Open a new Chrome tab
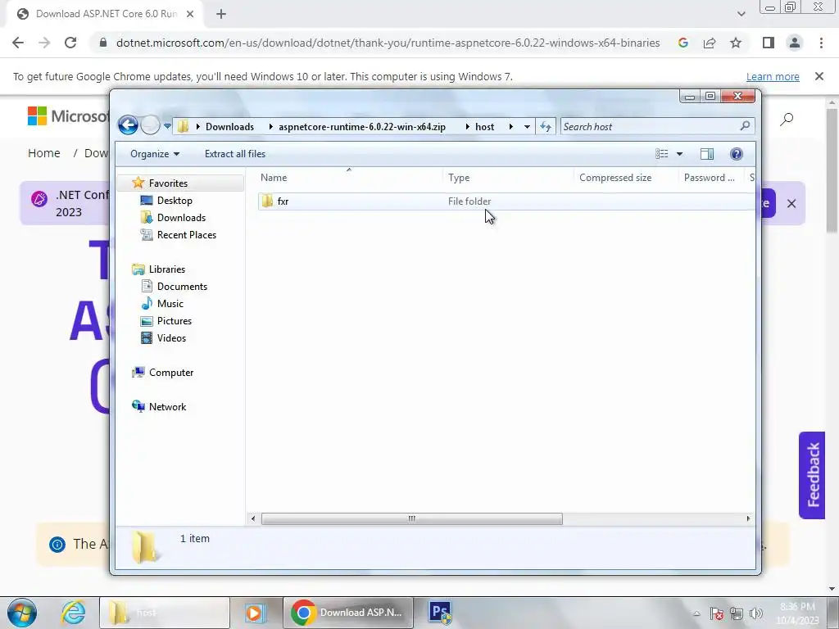Image resolution: width=839 pixels, height=629 pixels. click(x=221, y=15)
